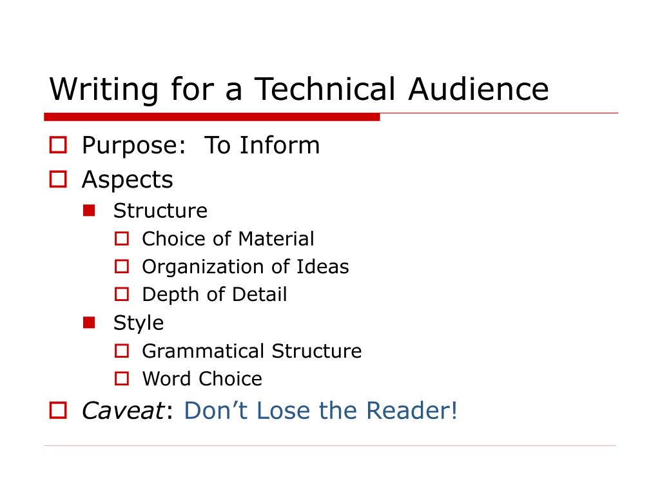The height and width of the screenshot is (495, 660).
Task: Click the hollow square bullet beside Purpose
Action: click(58, 145)
